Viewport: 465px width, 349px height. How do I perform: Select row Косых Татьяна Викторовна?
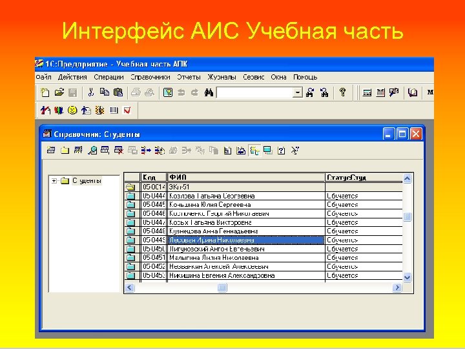pos(263,222)
